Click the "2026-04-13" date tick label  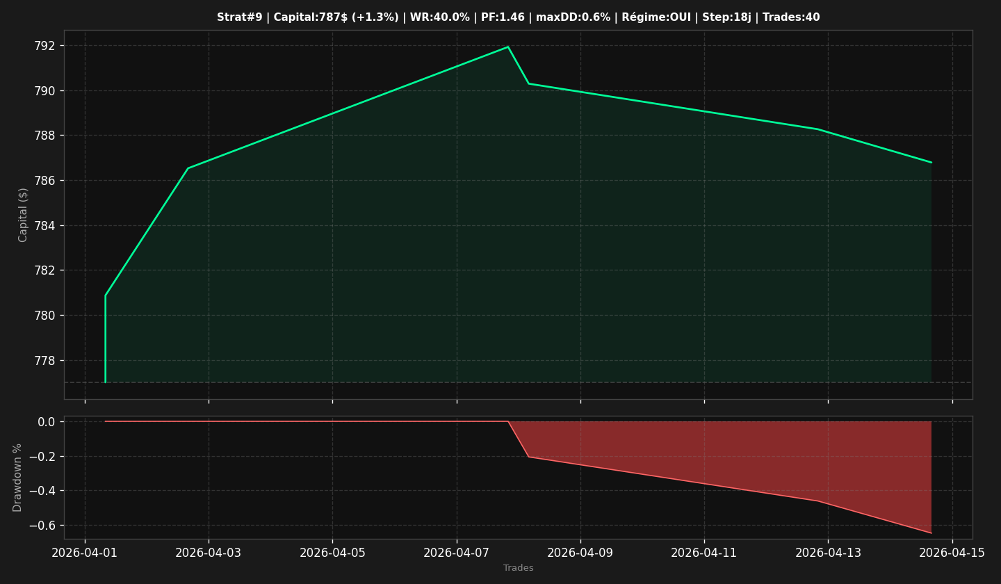[x=828, y=553]
